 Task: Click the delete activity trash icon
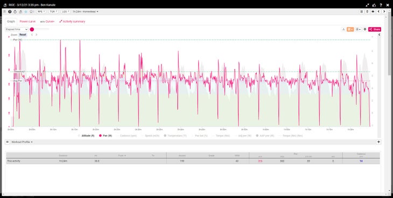pos(367,11)
